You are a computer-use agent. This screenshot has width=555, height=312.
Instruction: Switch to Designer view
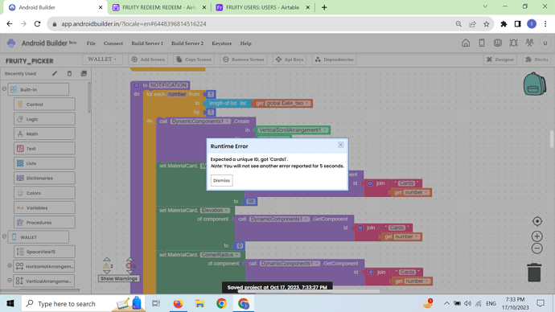(x=500, y=60)
